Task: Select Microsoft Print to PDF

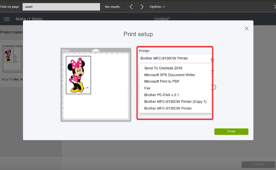Action: pos(162,82)
